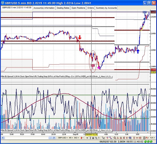The image size is (157, 144).
Task: Click the red horizontal scroll arrows icon
Action: click(137, 138)
